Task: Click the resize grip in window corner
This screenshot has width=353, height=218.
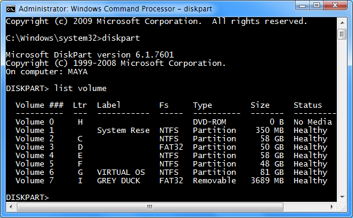Action: coord(342,207)
